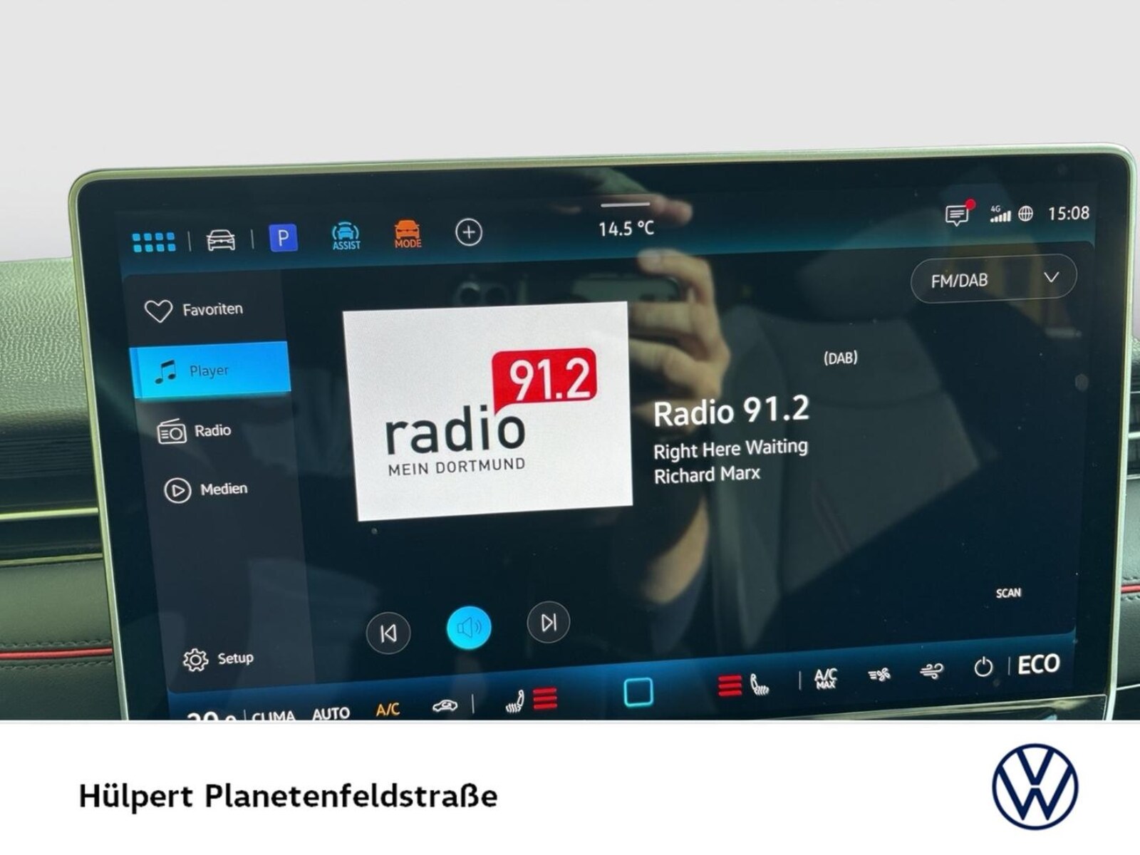Screen dimensions: 1140x855
Task: Toggle air recirculation car icon
Action: (445, 706)
